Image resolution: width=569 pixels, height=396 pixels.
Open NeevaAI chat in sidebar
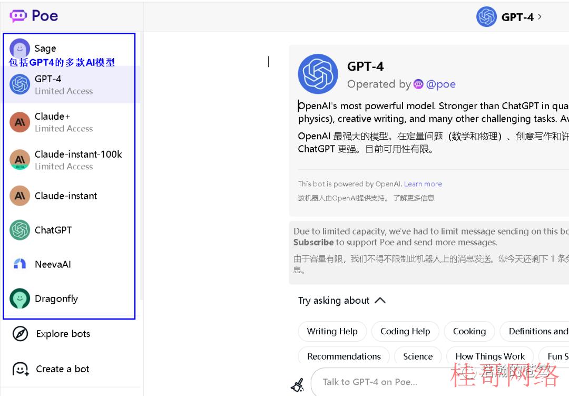coord(69,264)
